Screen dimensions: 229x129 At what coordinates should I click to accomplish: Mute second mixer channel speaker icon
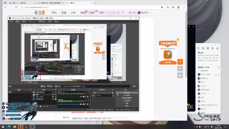pos(84,104)
